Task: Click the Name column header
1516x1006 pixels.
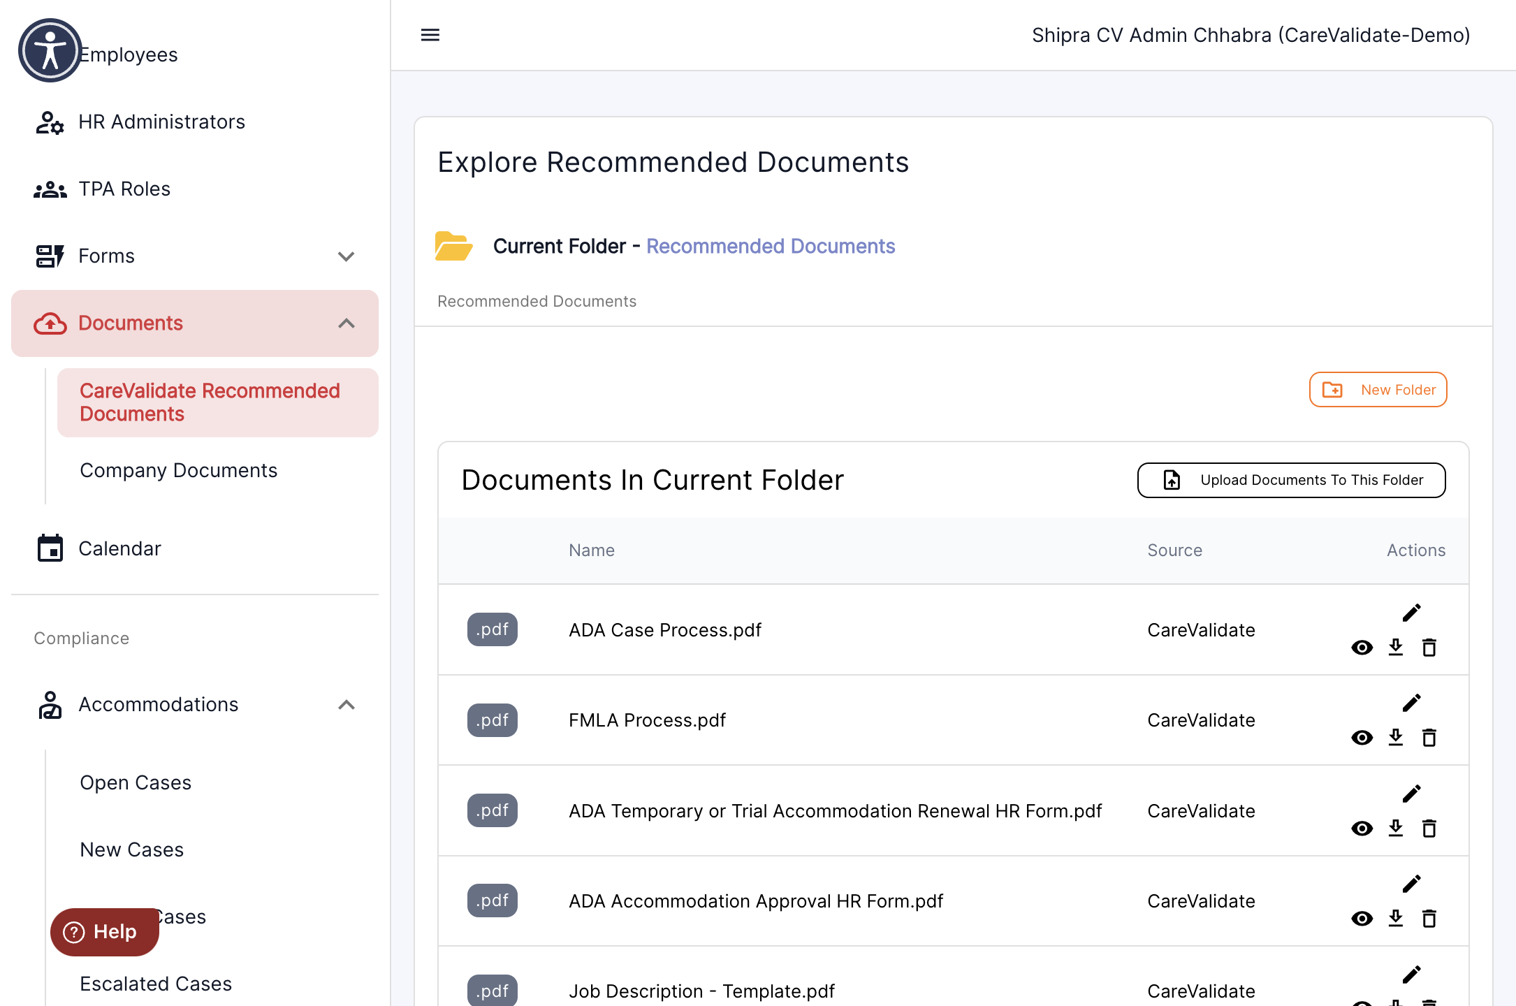Action: tap(592, 551)
